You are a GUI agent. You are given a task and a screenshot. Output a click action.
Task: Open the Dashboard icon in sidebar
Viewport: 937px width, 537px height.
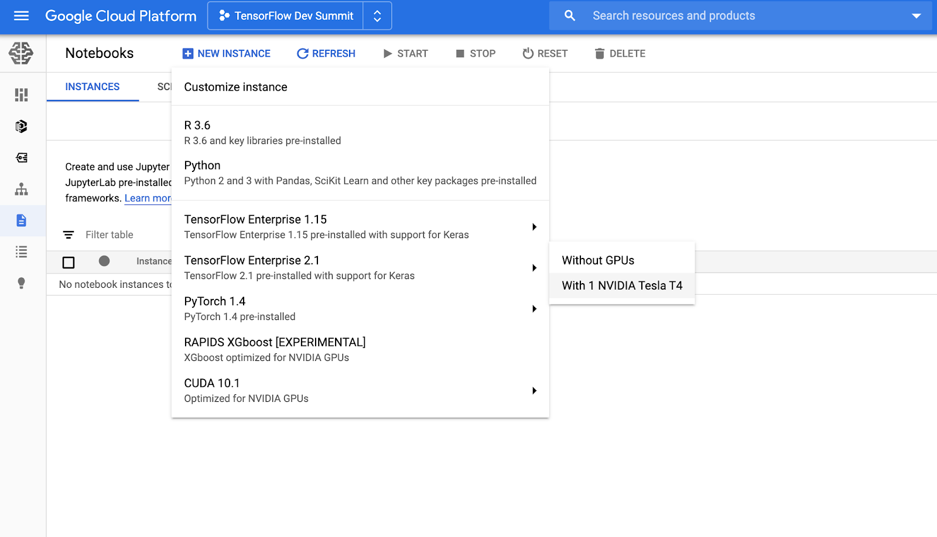pos(22,95)
